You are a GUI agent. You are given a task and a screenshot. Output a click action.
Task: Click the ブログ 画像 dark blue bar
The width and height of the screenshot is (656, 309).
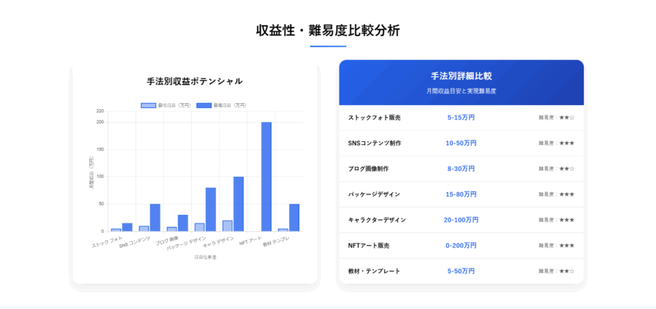[x=183, y=223]
